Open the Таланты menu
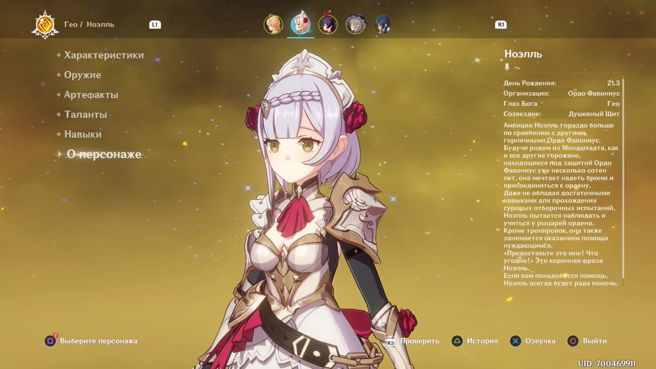656x369 pixels. coord(85,115)
